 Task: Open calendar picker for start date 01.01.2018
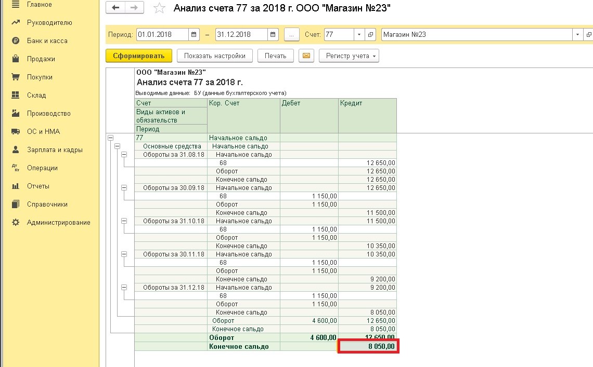194,34
